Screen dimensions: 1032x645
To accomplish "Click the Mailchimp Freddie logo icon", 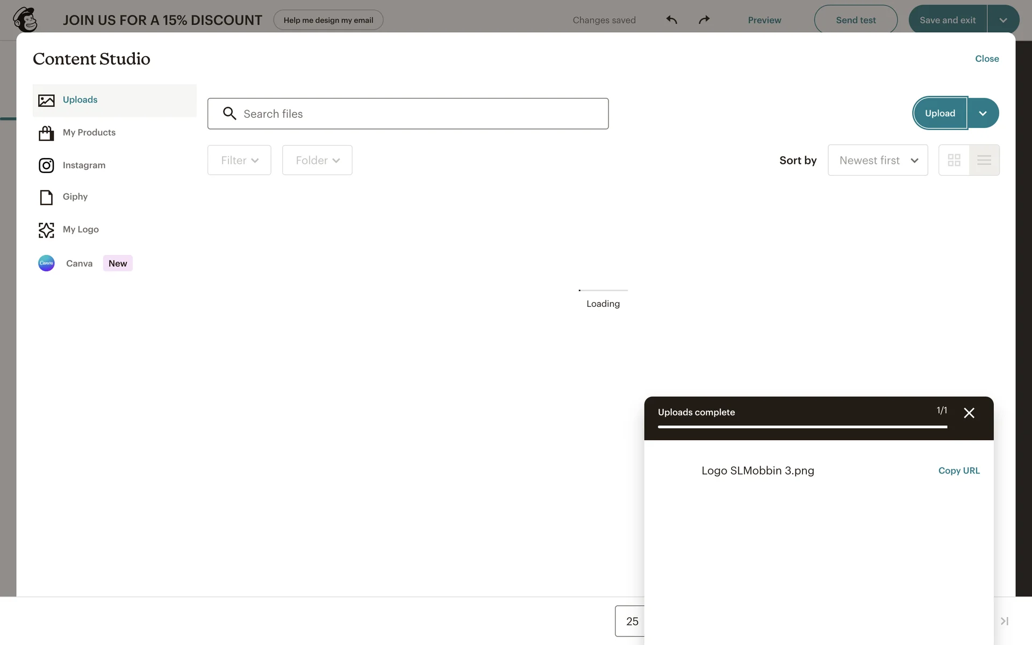I will [25, 20].
